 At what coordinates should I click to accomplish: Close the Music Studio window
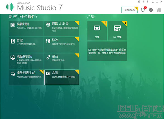tap(162, 2)
